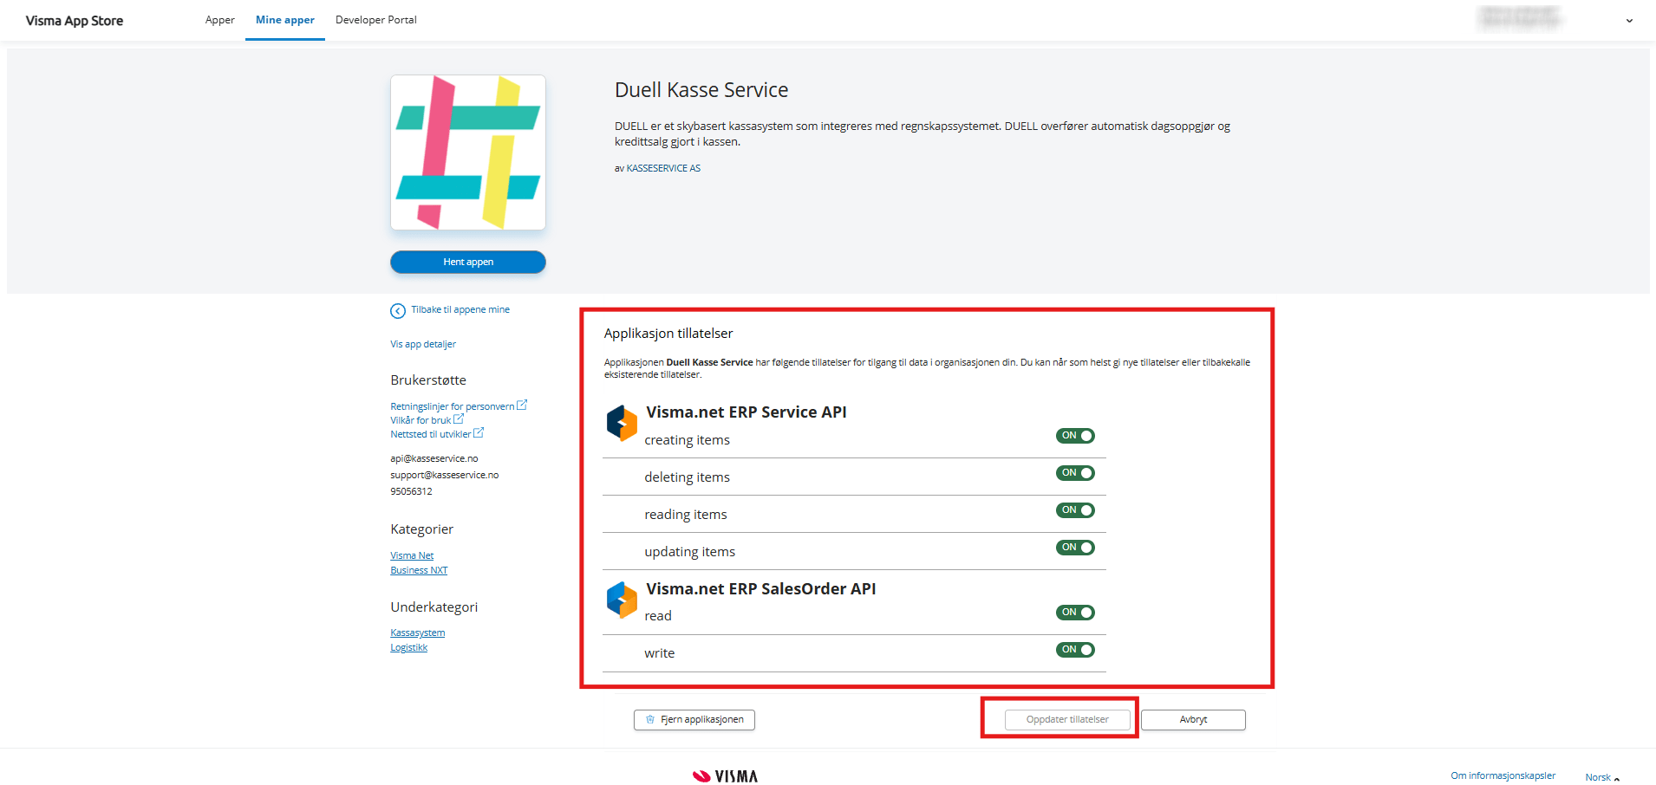Open the Norsk language selector

tap(1601, 777)
